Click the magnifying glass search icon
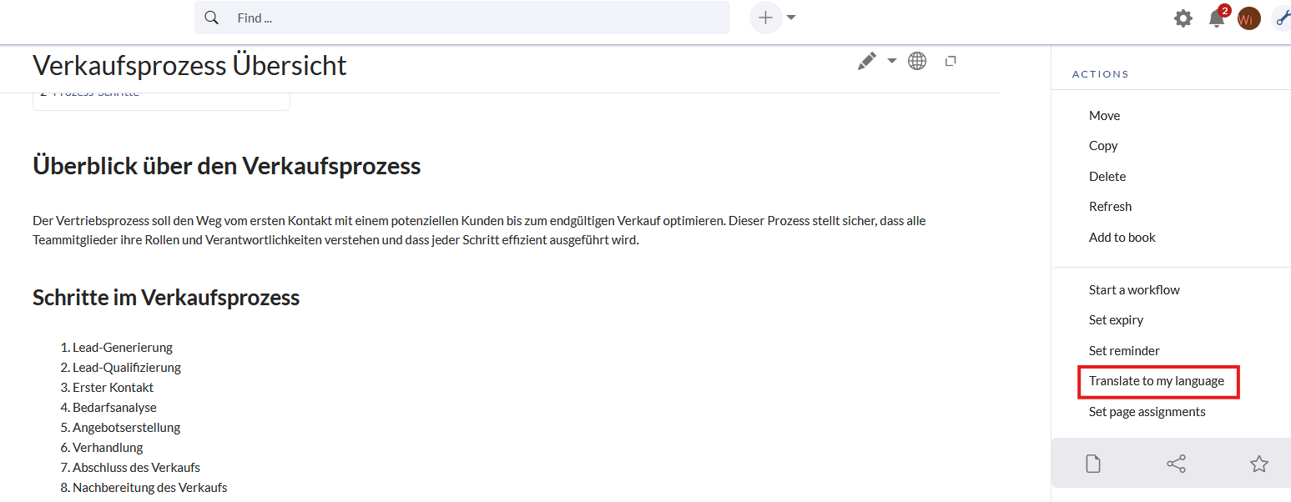Screen dimensions: 1291x502 click(x=212, y=18)
